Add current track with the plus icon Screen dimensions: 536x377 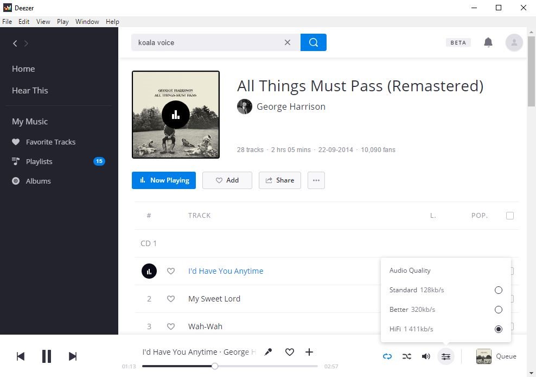tap(309, 352)
